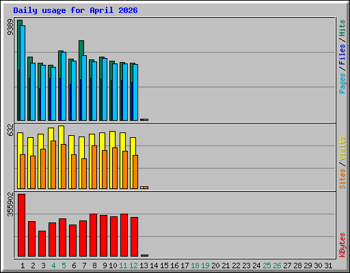Click green day 12 label
The height and width of the screenshot is (273, 350).
[x=133, y=265]
